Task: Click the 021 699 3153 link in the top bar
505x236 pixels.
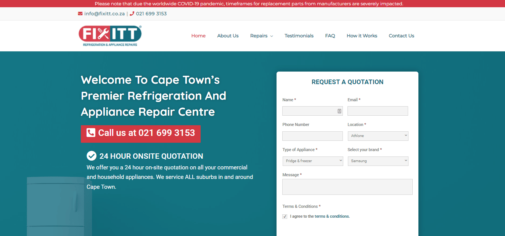Action: 151,14
